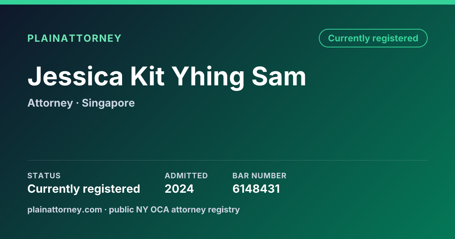455x239 pixels.
Task: Click the public NY OCA attorney registry text
Action: pos(174,210)
